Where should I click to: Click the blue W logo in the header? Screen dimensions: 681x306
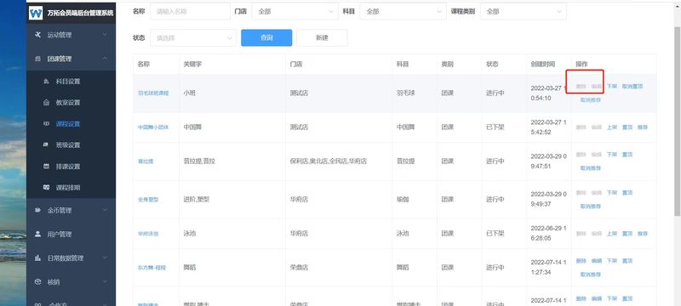coord(36,13)
